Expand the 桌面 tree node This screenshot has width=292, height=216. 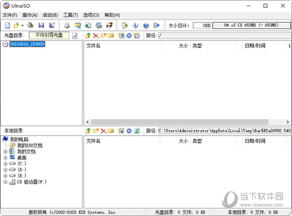pyautogui.click(x=5, y=158)
